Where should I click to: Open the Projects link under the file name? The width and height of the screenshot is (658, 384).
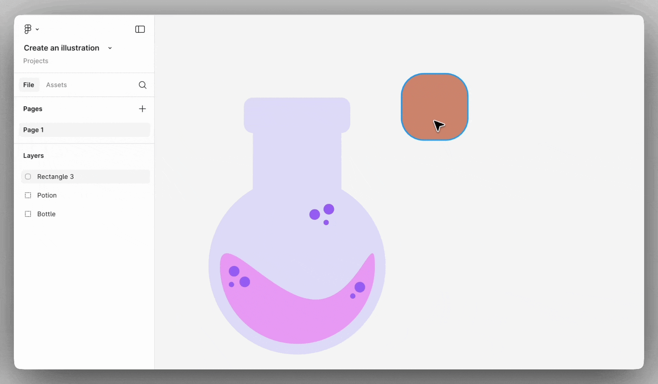(36, 61)
